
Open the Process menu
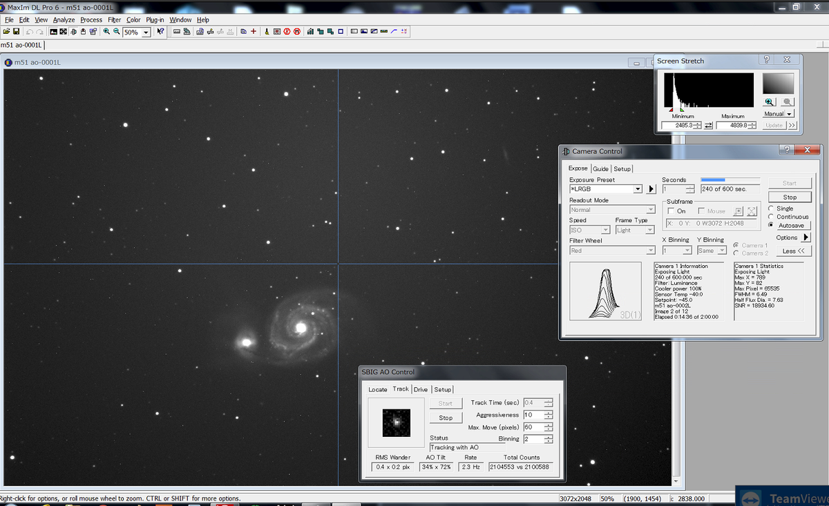tap(91, 20)
